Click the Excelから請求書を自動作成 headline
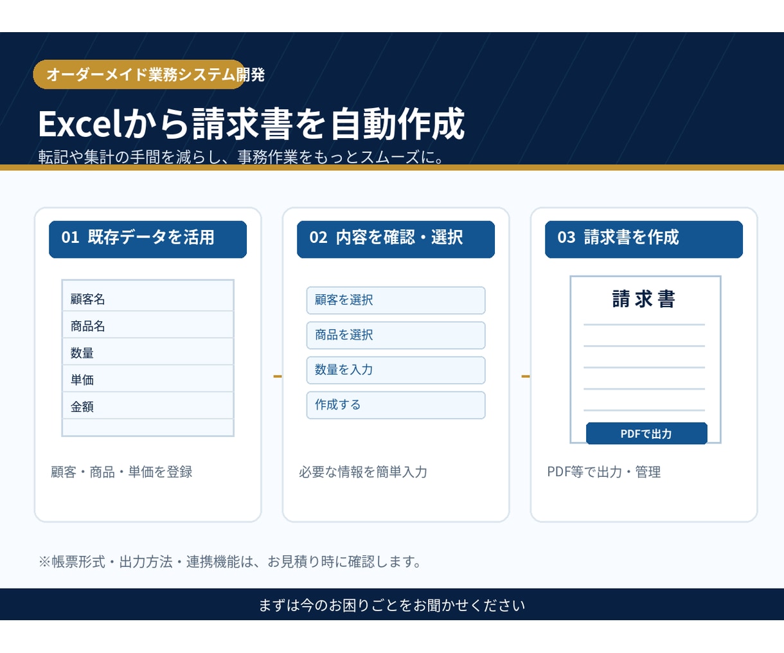 [x=251, y=123]
